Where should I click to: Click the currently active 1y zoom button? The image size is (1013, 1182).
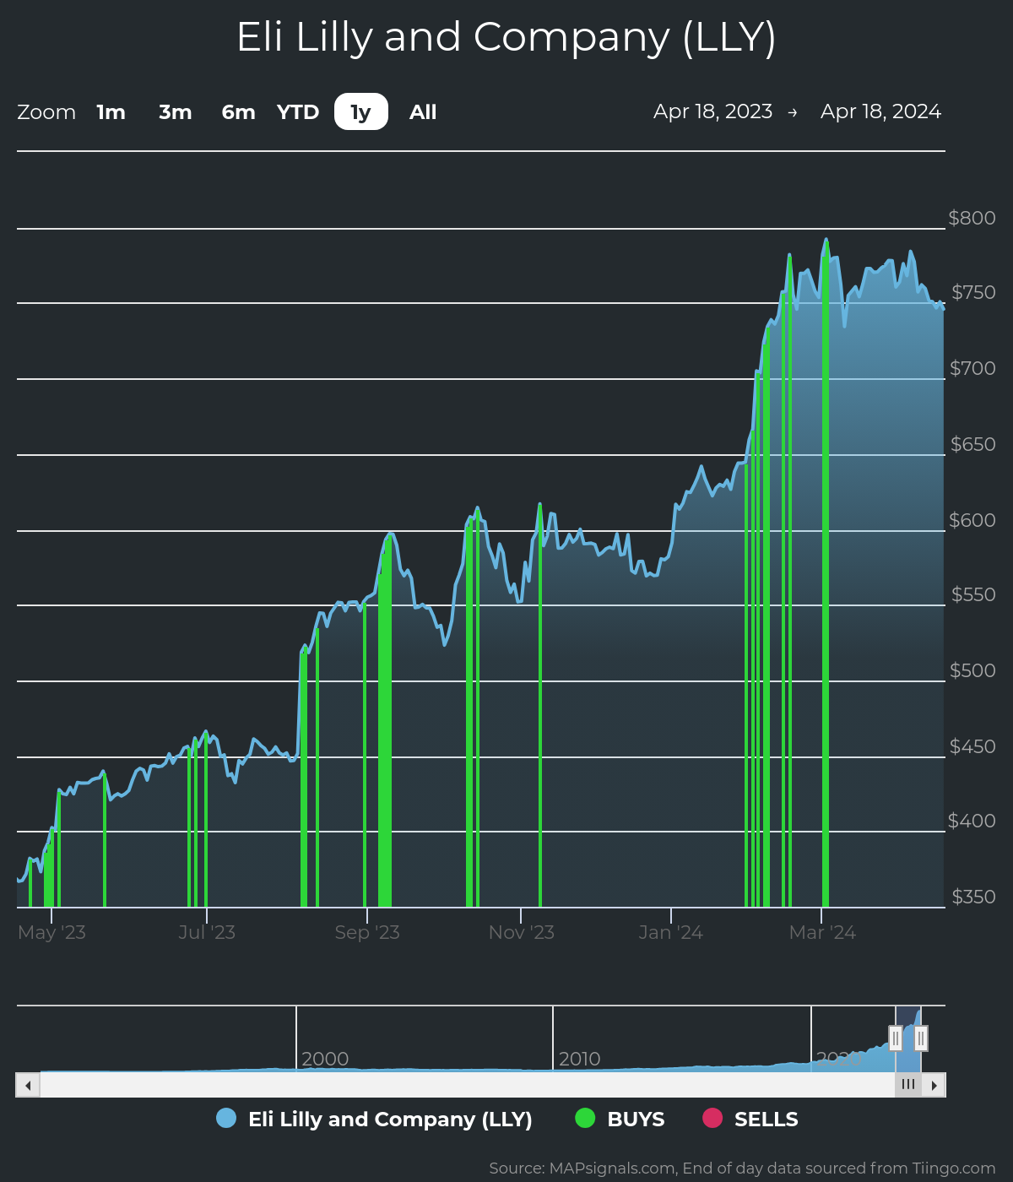point(360,111)
